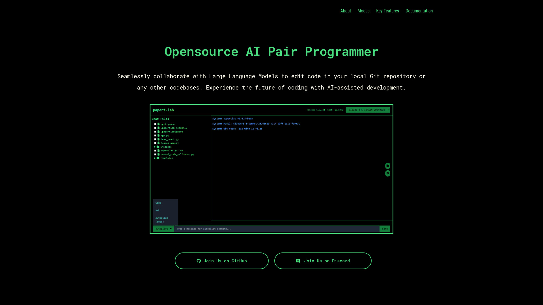Click the folder expander for templates directory
Image resolution: width=543 pixels, height=305 pixels.
tap(156, 158)
